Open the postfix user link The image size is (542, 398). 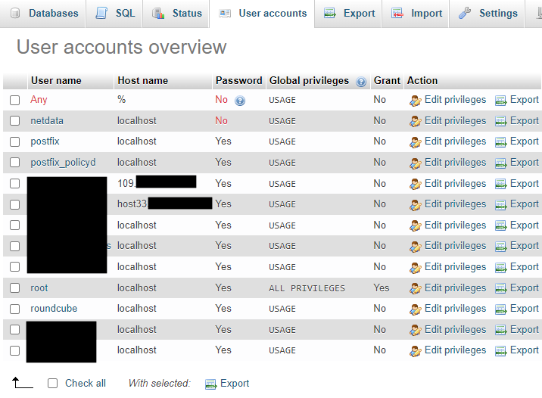pos(45,141)
